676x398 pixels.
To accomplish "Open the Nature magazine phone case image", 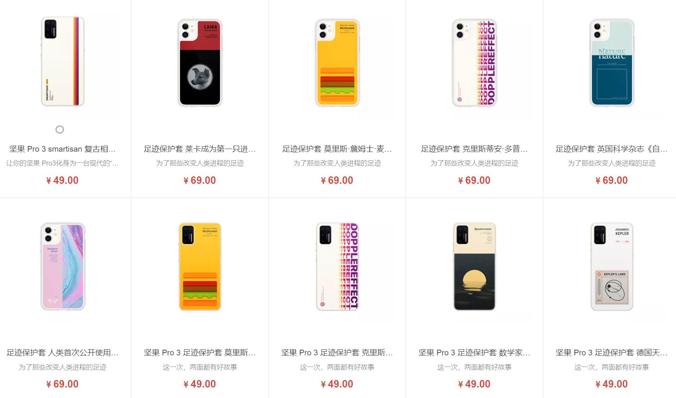I will 612,63.
